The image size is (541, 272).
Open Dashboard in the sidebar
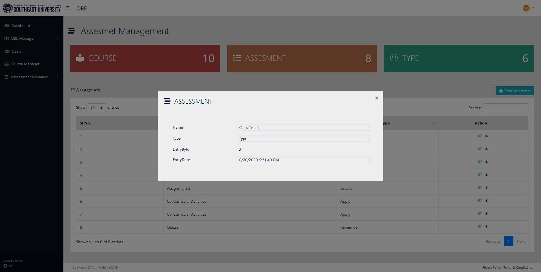click(x=21, y=26)
